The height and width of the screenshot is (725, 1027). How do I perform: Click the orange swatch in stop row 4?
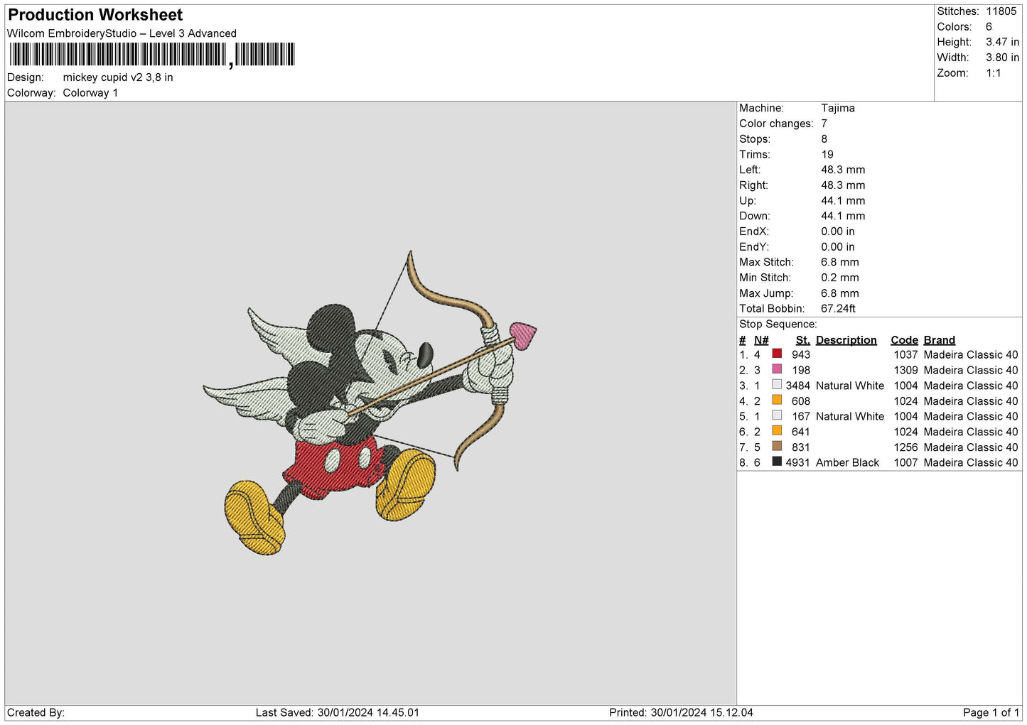tap(777, 400)
